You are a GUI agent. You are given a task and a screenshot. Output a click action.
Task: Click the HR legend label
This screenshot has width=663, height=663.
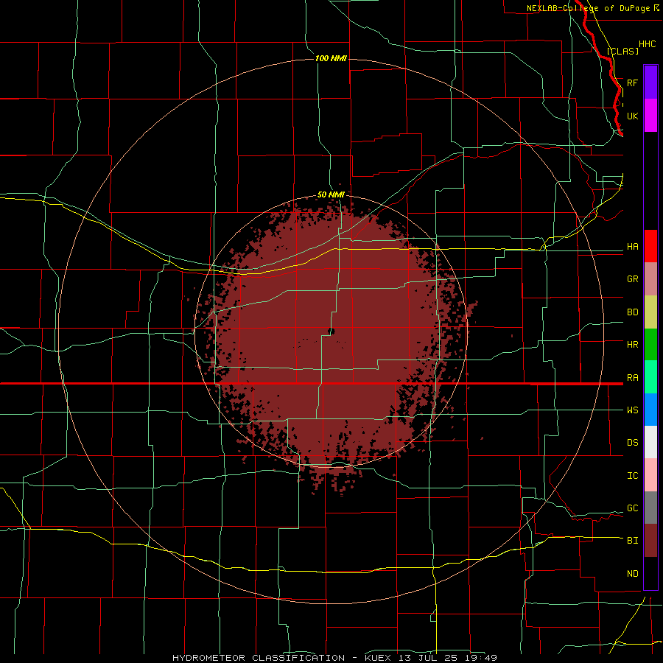pos(632,345)
